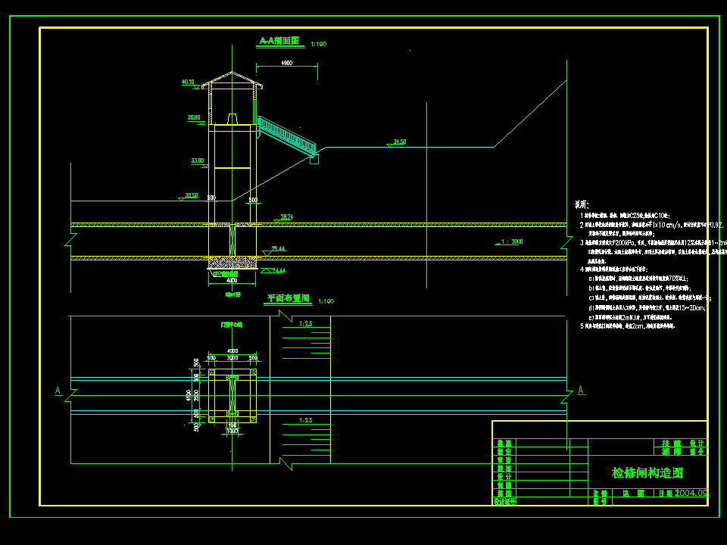Click the elevation label "40.10"
Screen dimensions: 727x545
188,82
